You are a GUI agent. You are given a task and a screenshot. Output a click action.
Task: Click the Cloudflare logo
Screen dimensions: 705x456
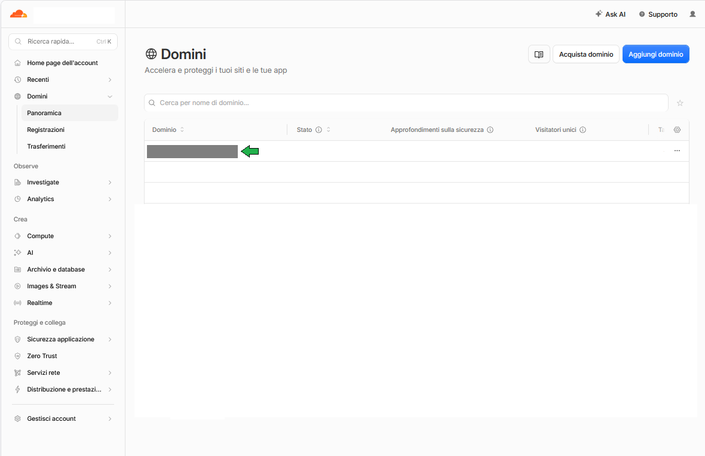pyautogui.click(x=19, y=14)
